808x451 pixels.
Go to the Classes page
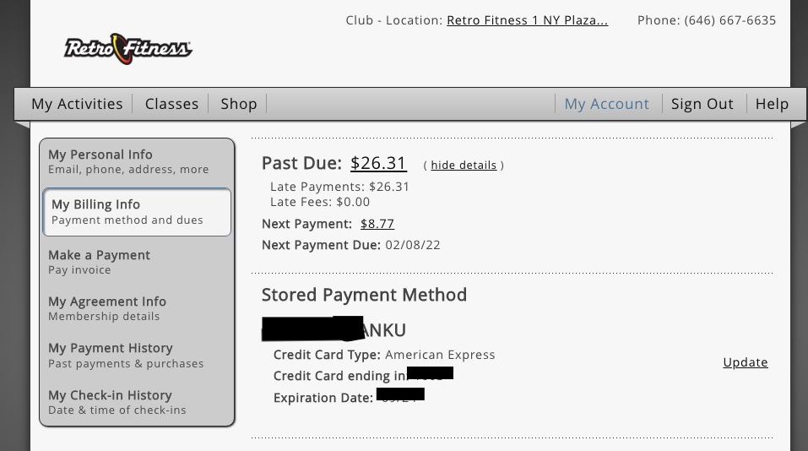(x=171, y=104)
